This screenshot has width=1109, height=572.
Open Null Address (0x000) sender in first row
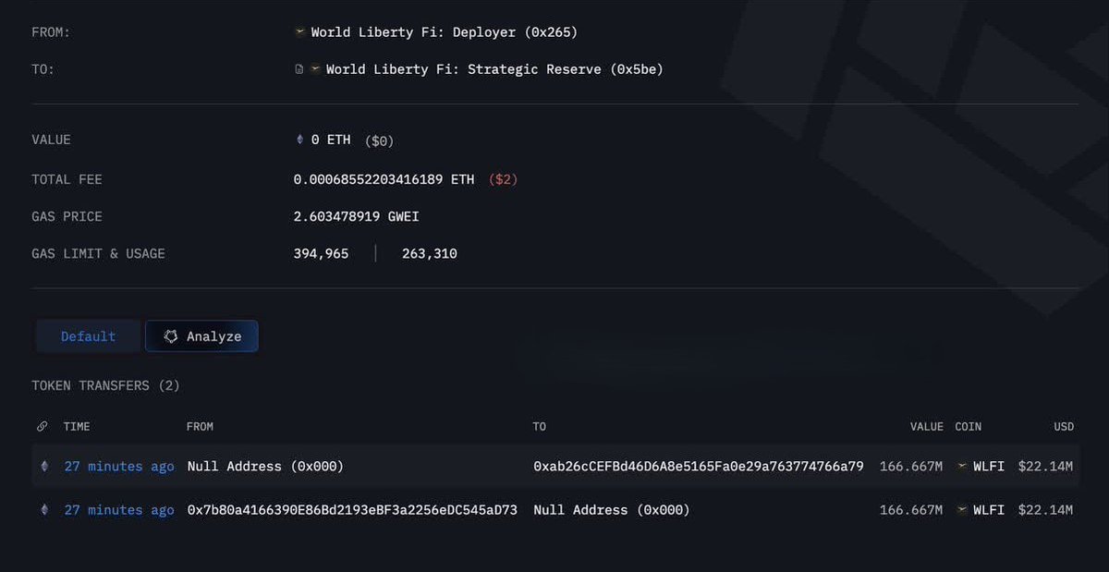point(265,467)
